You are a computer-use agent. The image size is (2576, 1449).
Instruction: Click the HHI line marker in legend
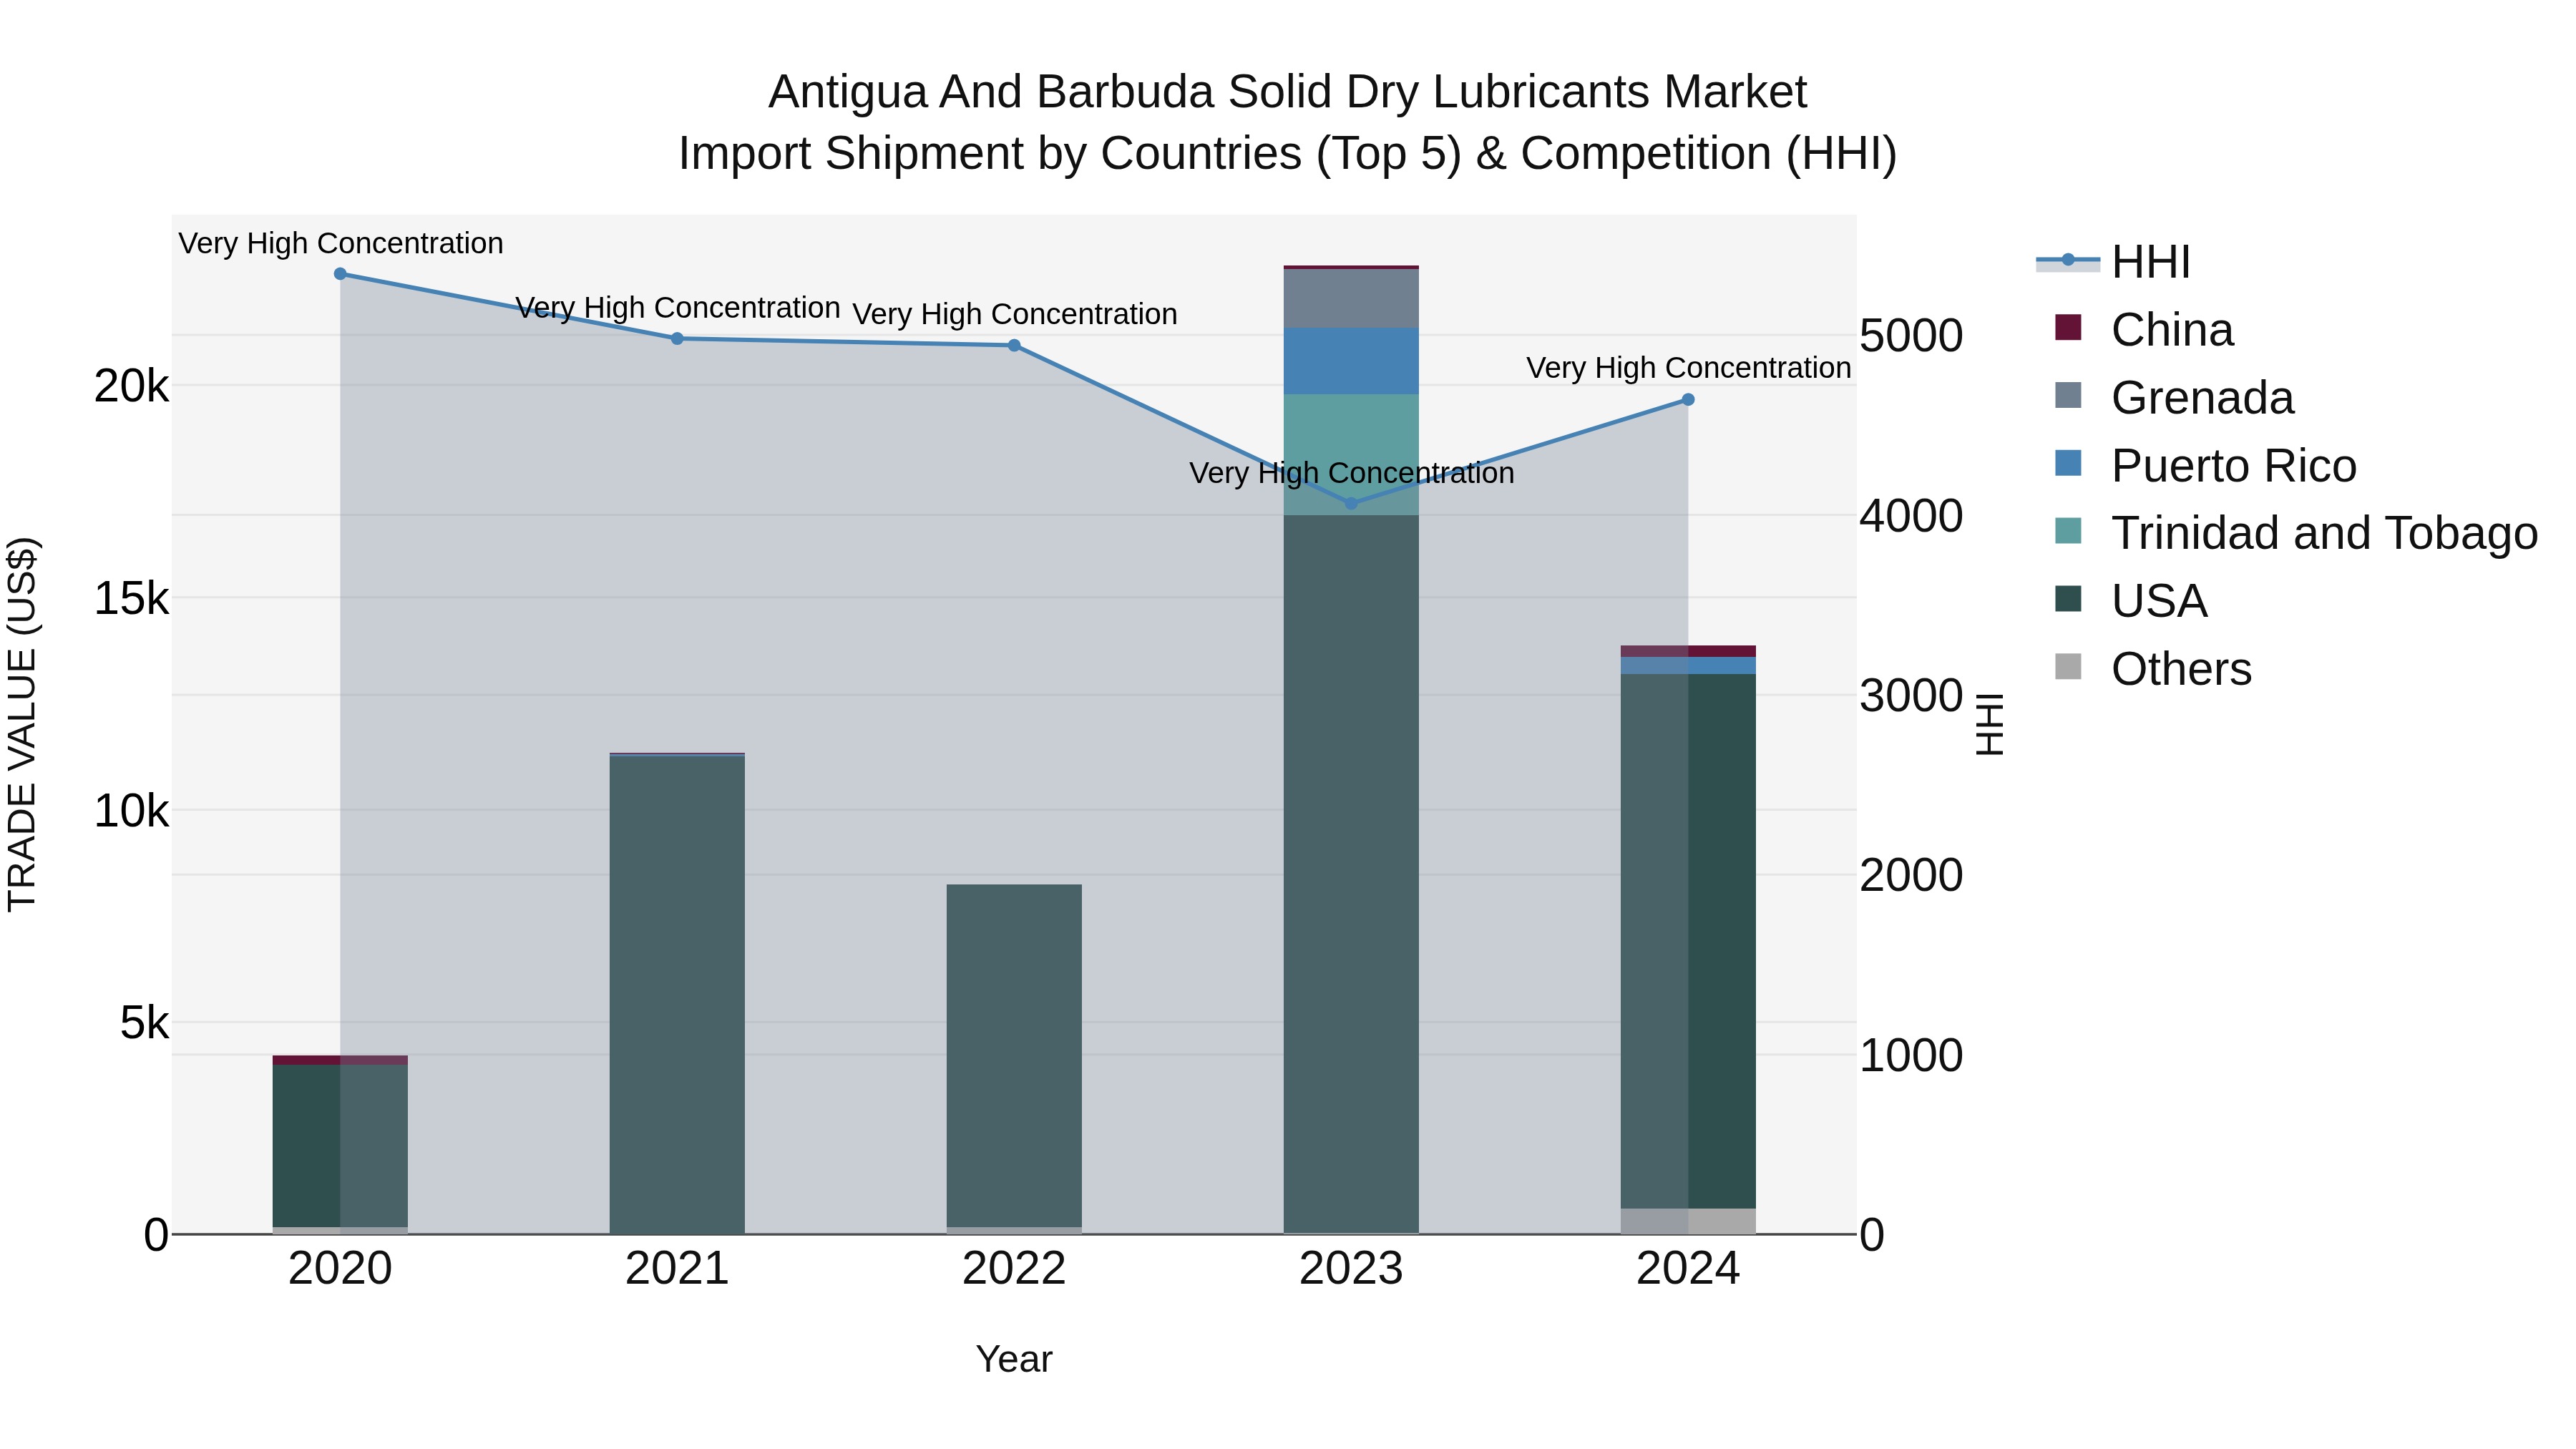[2068, 260]
